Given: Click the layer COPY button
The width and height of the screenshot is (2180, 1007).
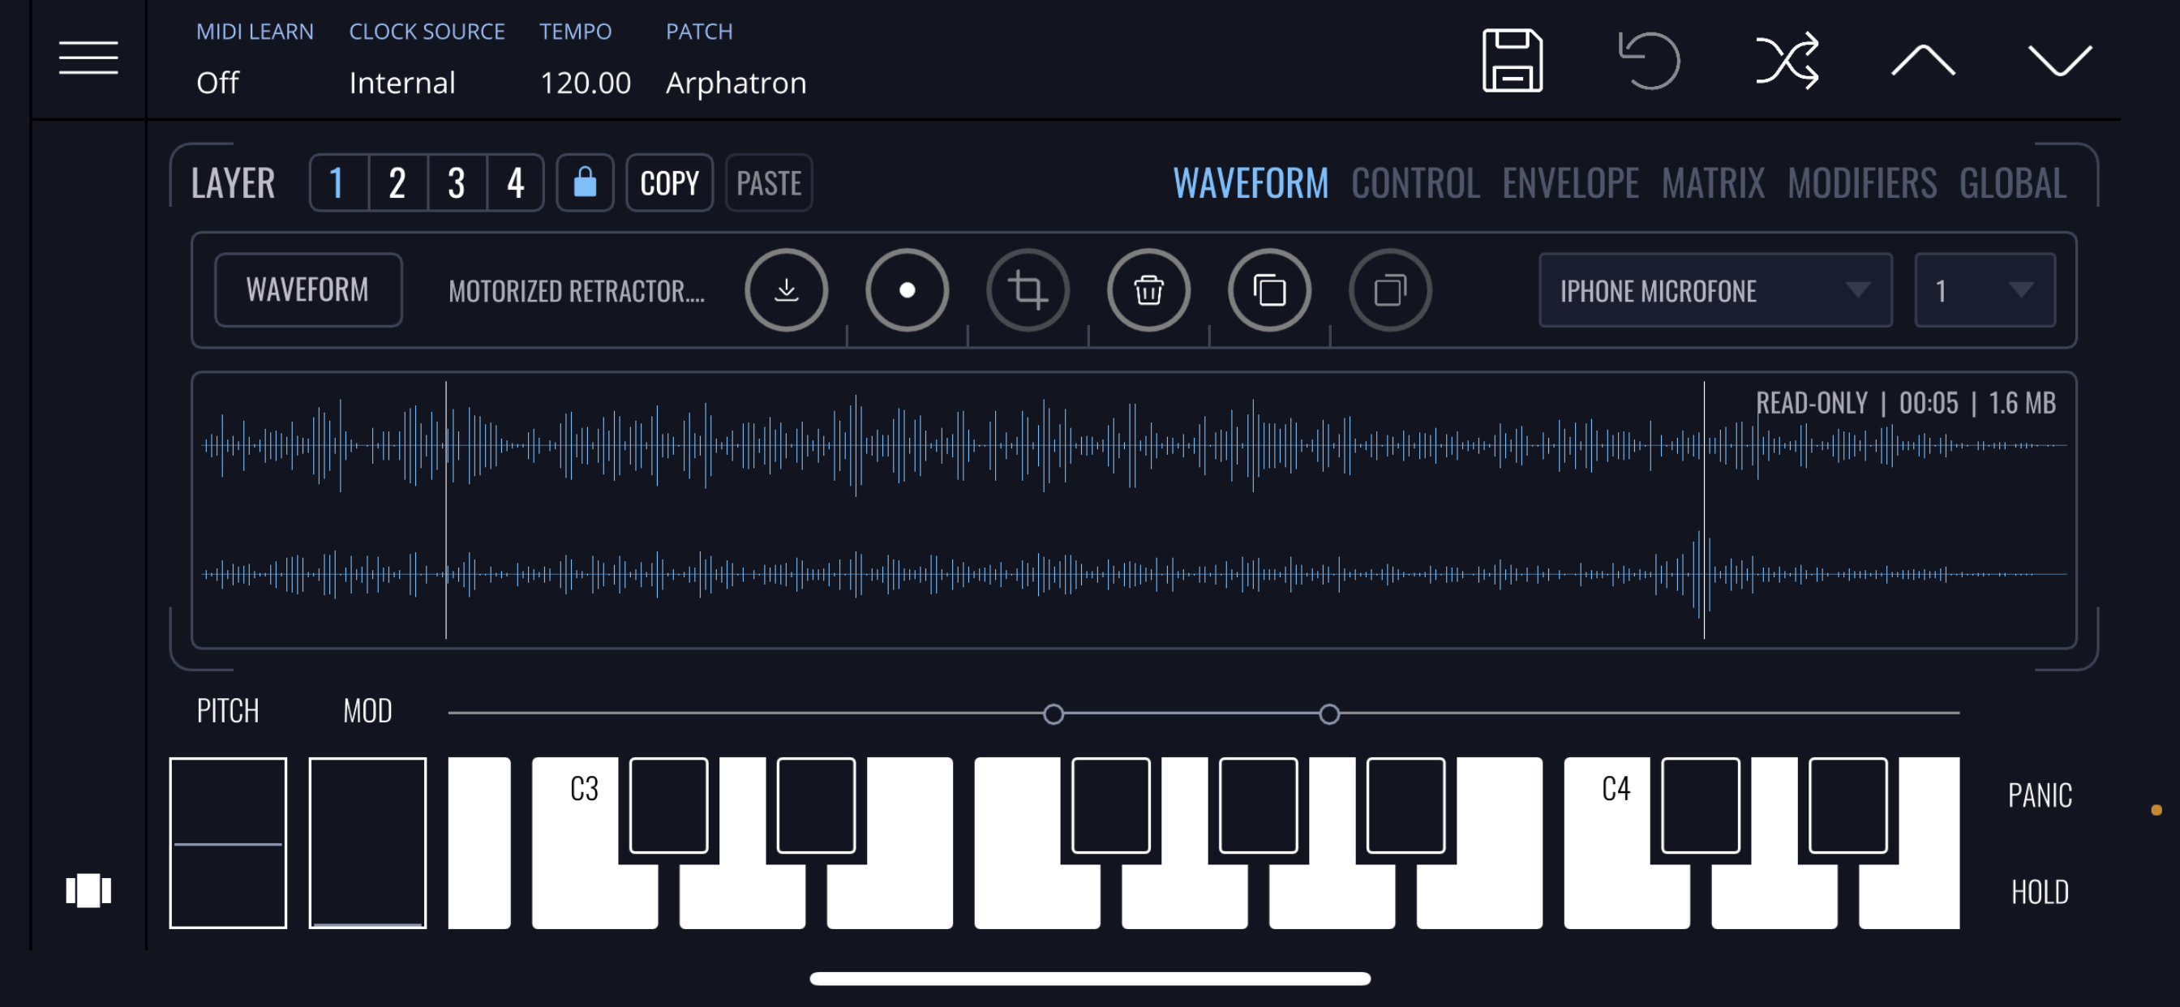Looking at the screenshot, I should pos(669,182).
